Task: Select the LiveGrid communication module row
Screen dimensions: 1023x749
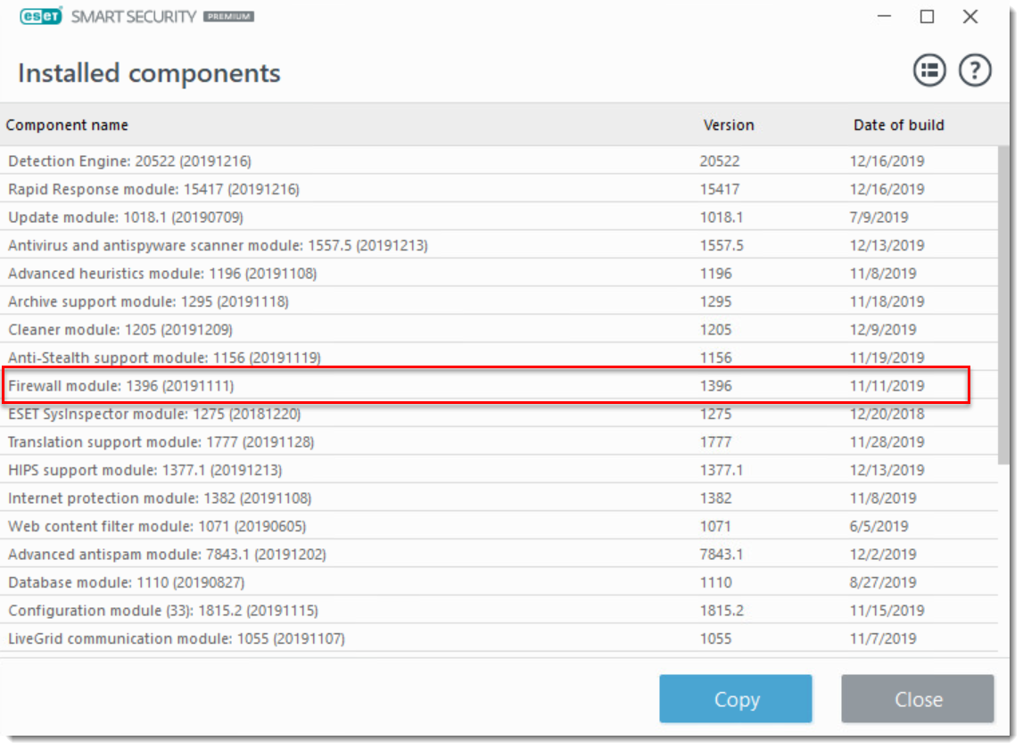Action: (499, 638)
